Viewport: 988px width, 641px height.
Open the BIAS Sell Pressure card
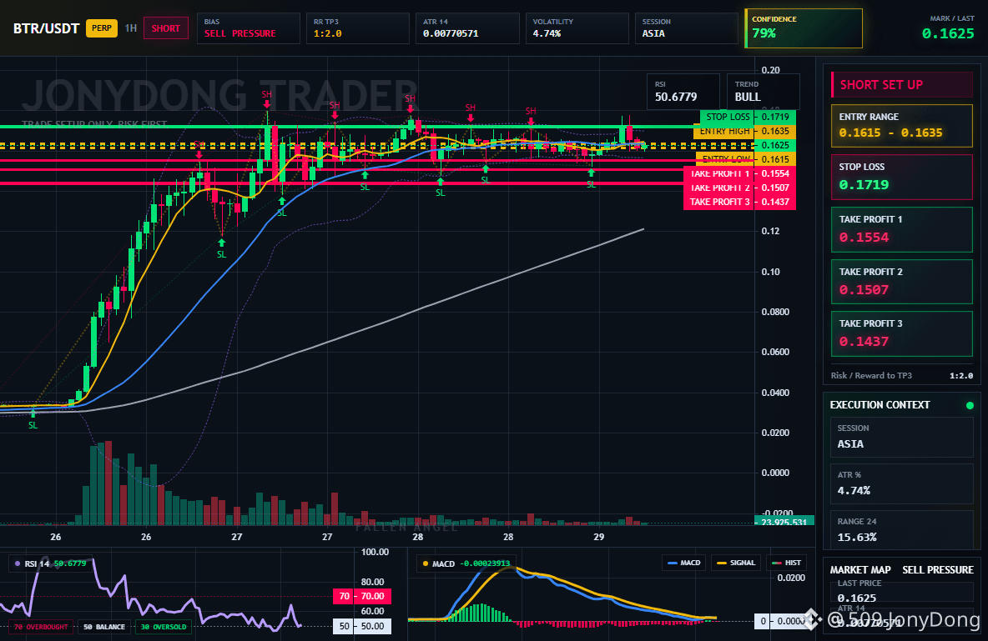click(249, 28)
